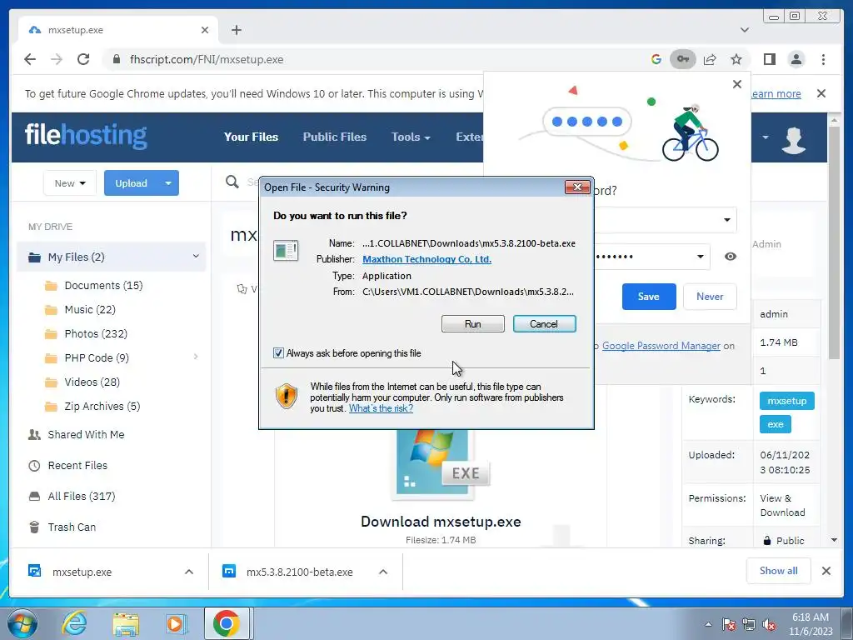This screenshot has width=853, height=640.
Task: Bookmark this page with the star icon
Action: pyautogui.click(x=736, y=59)
